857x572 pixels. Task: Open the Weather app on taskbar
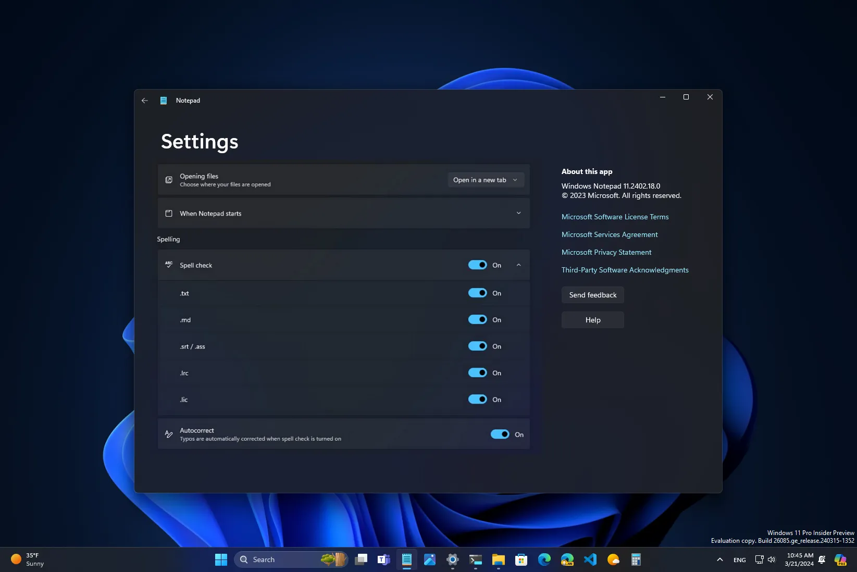[x=613, y=559]
